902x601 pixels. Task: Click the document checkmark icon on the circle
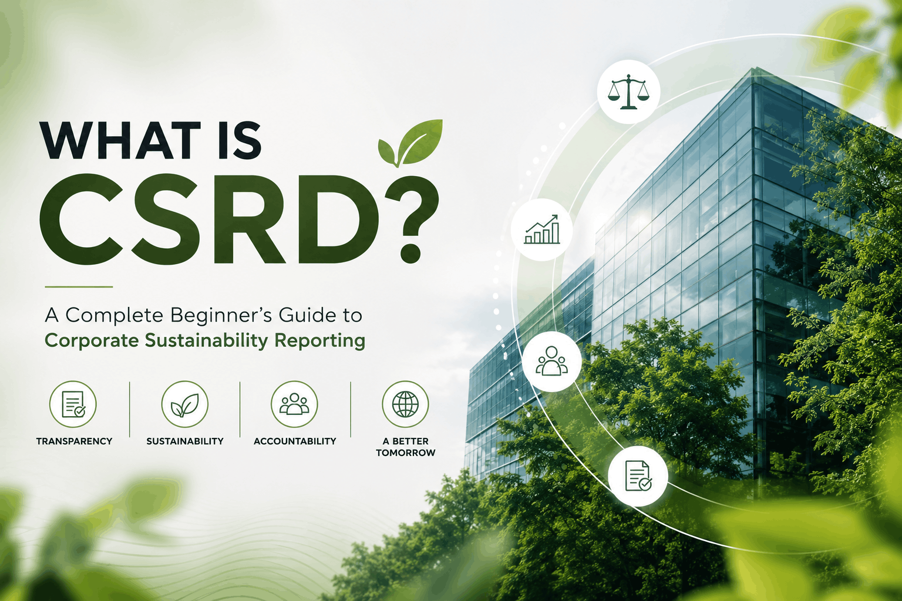point(638,475)
